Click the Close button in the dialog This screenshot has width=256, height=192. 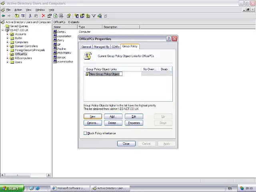(126, 144)
